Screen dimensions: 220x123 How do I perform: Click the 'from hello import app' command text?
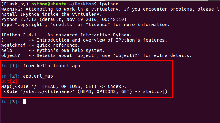(x=52, y=66)
